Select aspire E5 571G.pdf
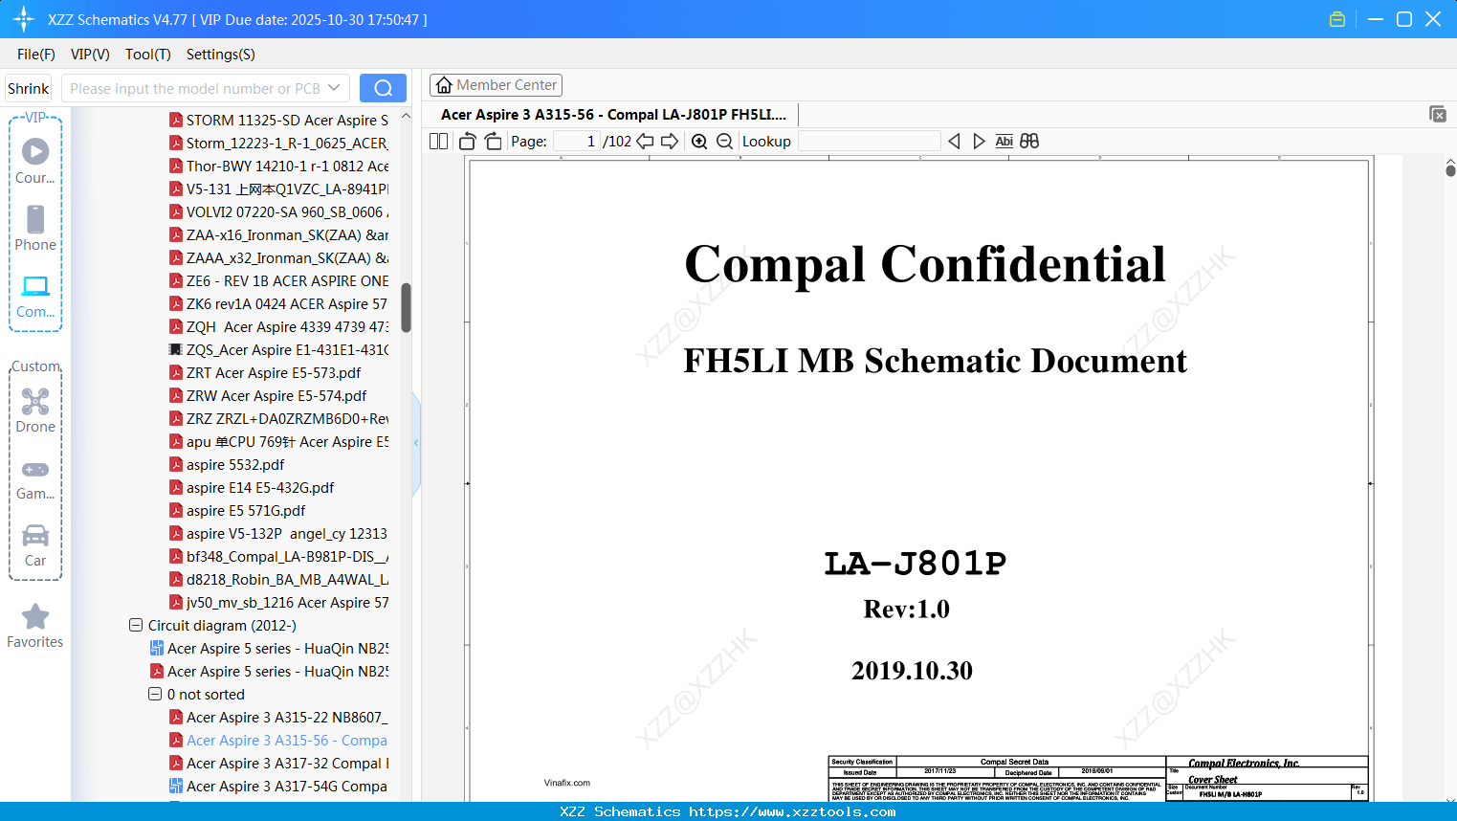The height and width of the screenshot is (821, 1457). (x=246, y=511)
